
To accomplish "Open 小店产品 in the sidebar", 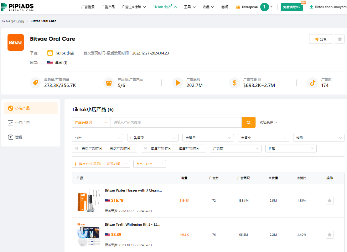I will (x=31, y=108).
